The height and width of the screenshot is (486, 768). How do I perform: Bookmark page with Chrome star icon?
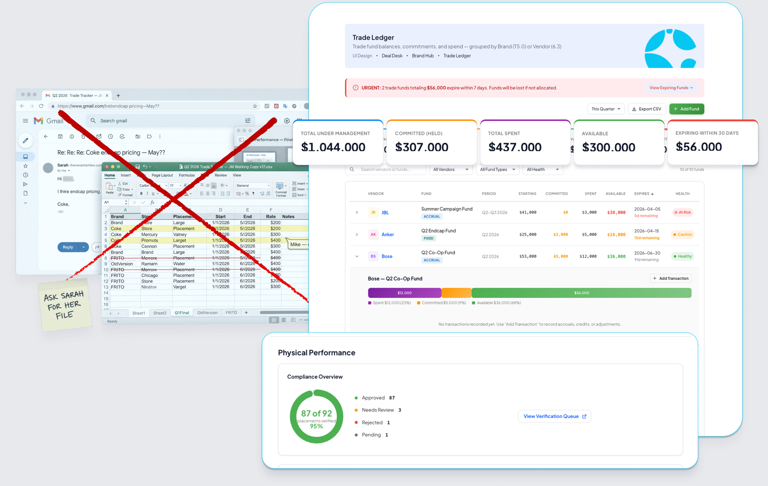[255, 106]
